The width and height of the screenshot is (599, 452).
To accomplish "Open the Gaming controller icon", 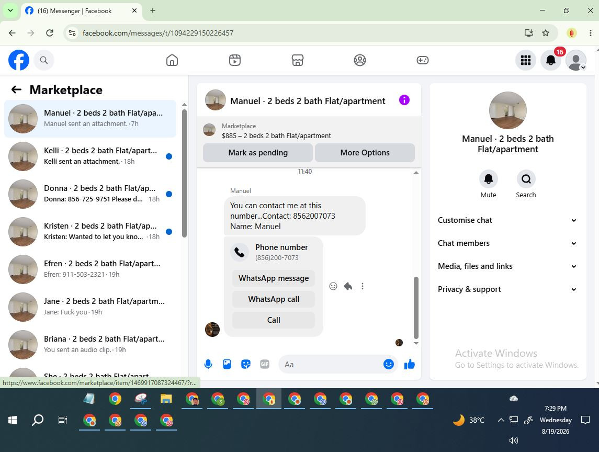I will point(423,60).
